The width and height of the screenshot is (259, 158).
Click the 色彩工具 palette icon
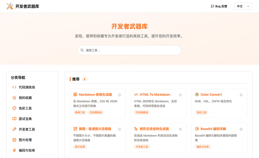(14, 108)
